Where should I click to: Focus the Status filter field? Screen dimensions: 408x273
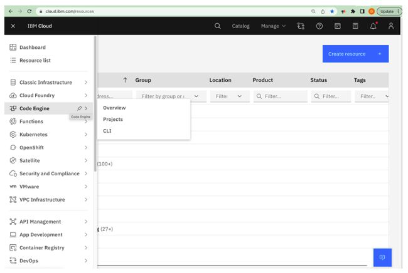pos(331,96)
